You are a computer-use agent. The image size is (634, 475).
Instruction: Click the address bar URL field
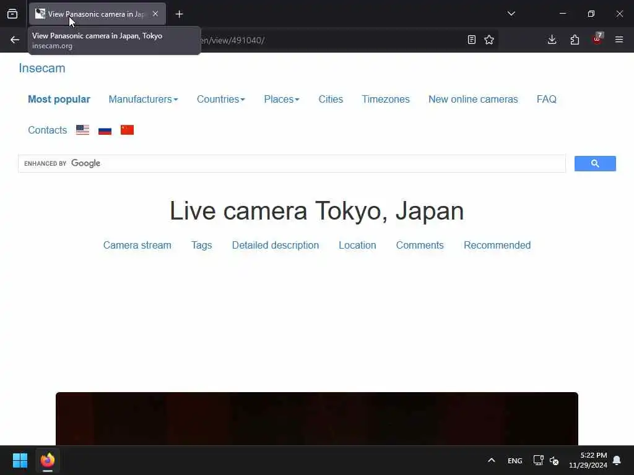point(332,40)
